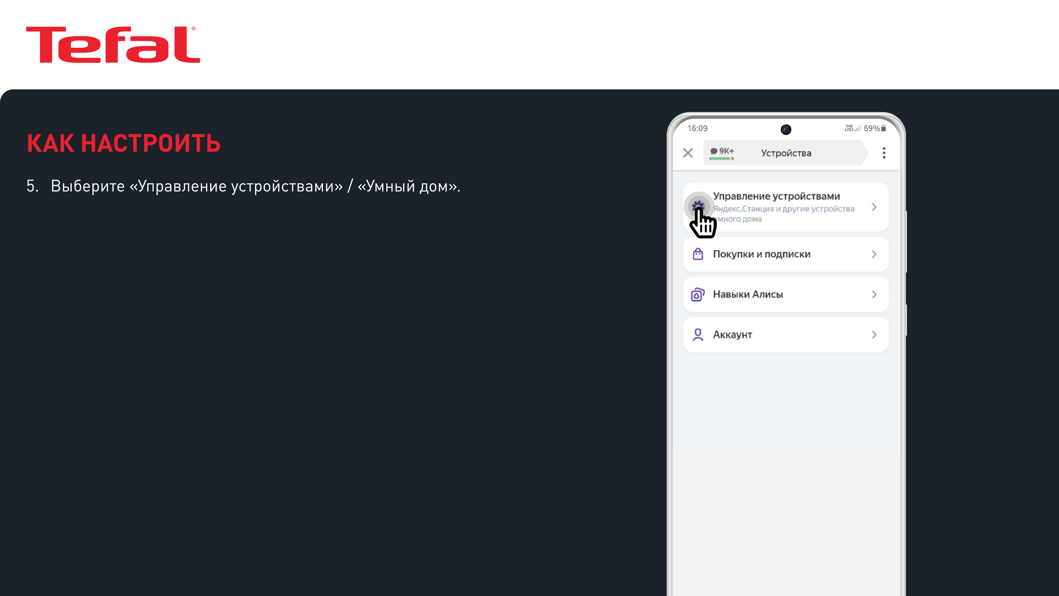Tap the signal strength icon in status bar
The height and width of the screenshot is (596, 1059).
[858, 128]
